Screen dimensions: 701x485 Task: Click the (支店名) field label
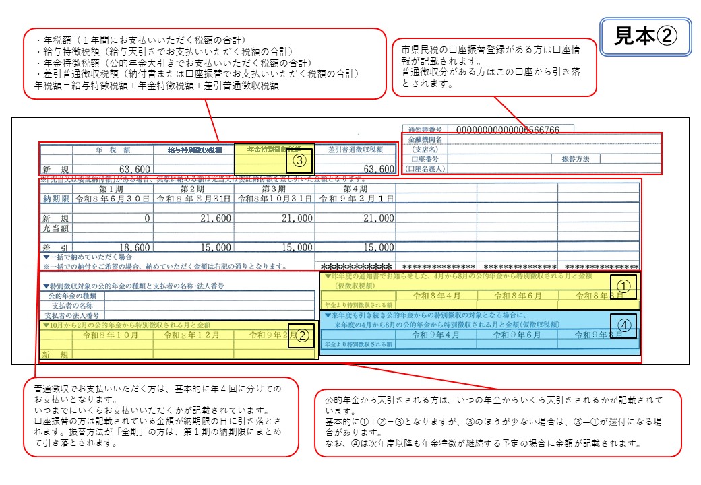coord(425,149)
